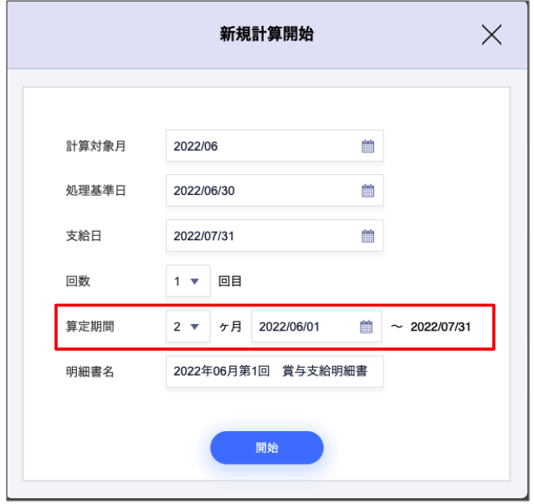Screen dimensions: 534x504
Task: Open calendar picker for 処理基準日
Action: click(367, 191)
